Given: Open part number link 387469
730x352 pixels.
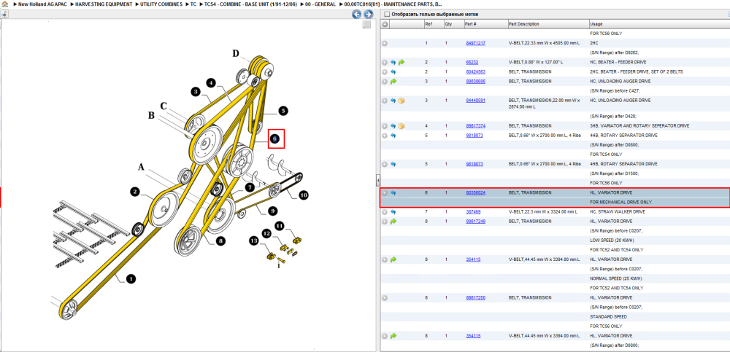Looking at the screenshot, I should click(474, 212).
